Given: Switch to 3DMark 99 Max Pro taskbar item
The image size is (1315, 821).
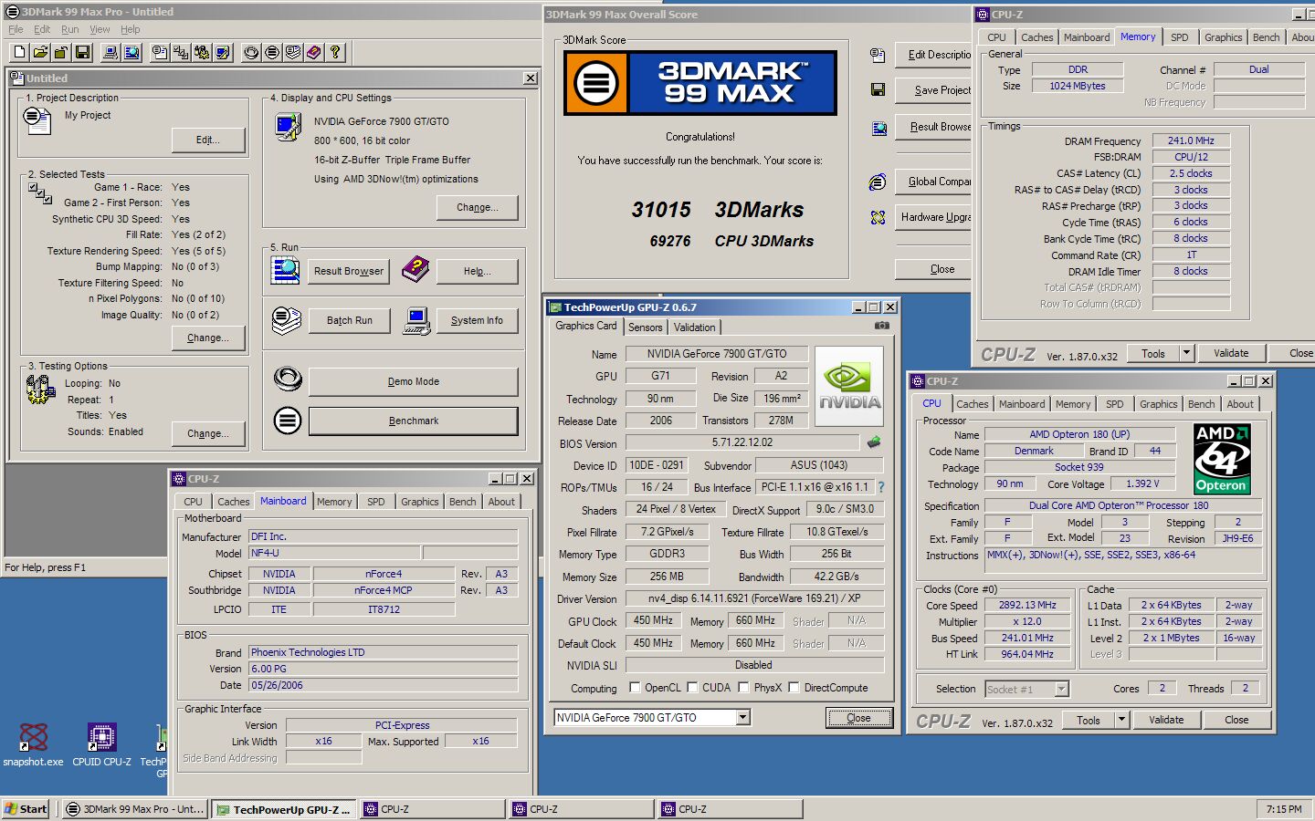Looking at the screenshot, I should tap(135, 808).
